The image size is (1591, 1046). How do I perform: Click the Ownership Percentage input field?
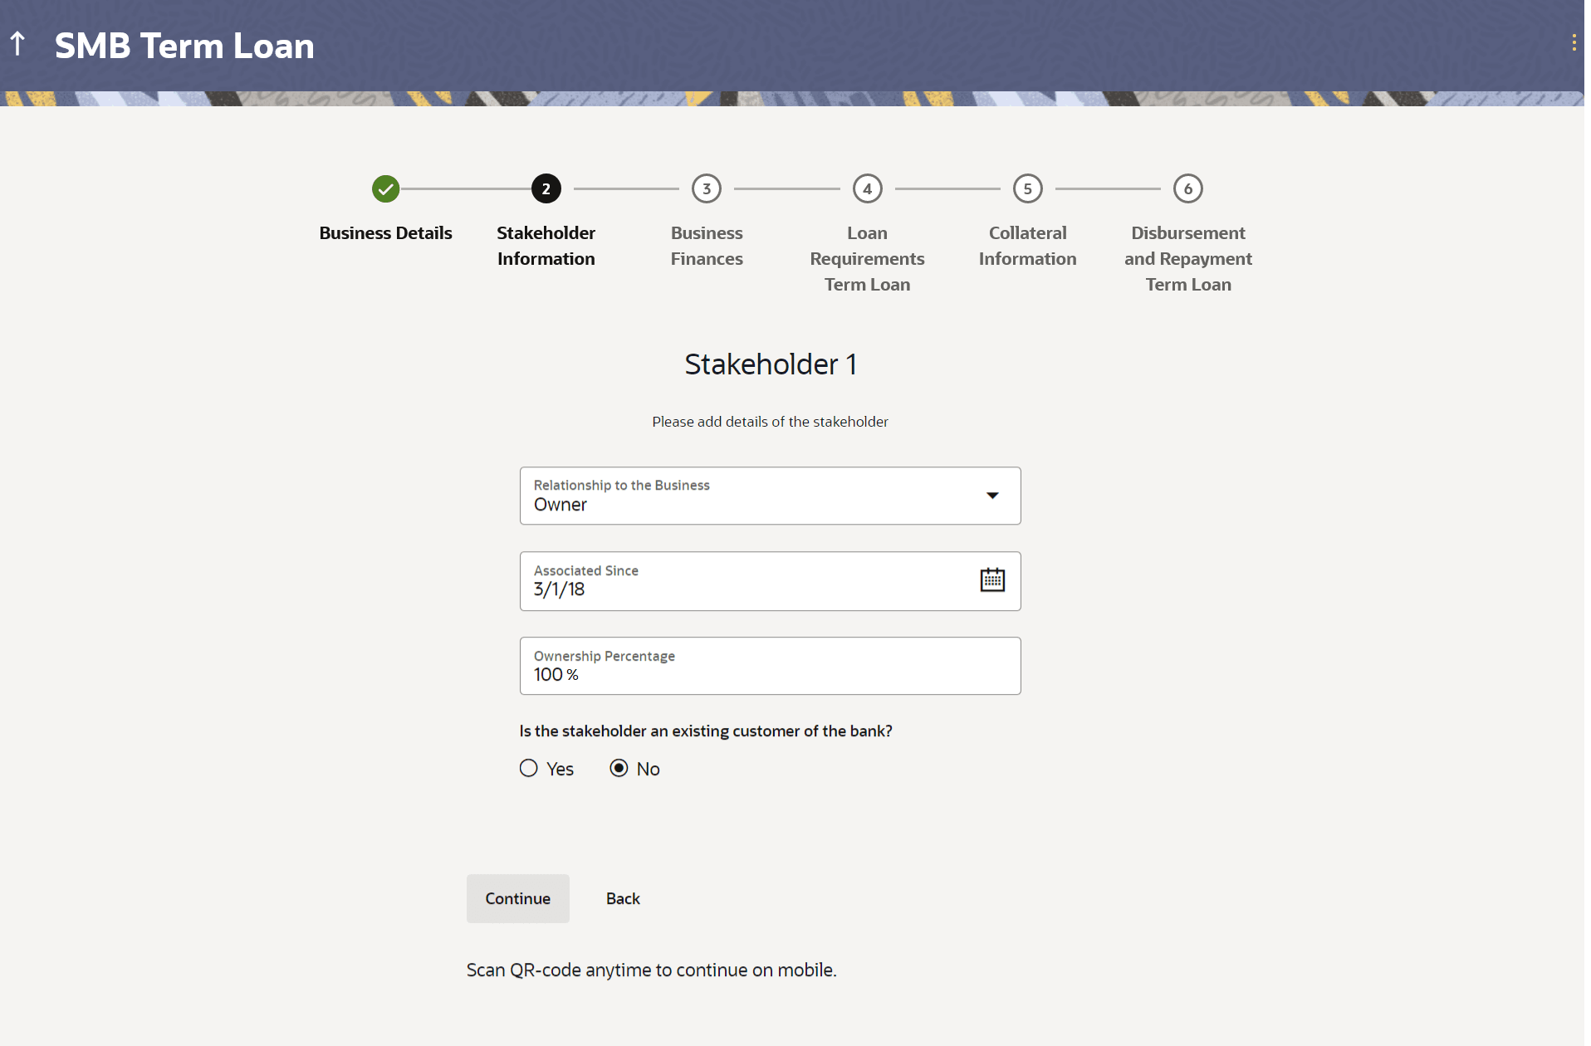(770, 666)
